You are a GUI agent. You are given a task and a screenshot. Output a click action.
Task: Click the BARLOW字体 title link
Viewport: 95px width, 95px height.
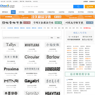[x=53, y=61]
